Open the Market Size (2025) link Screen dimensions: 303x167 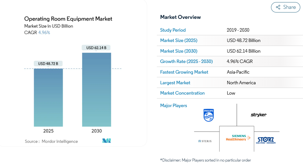click(x=179, y=40)
